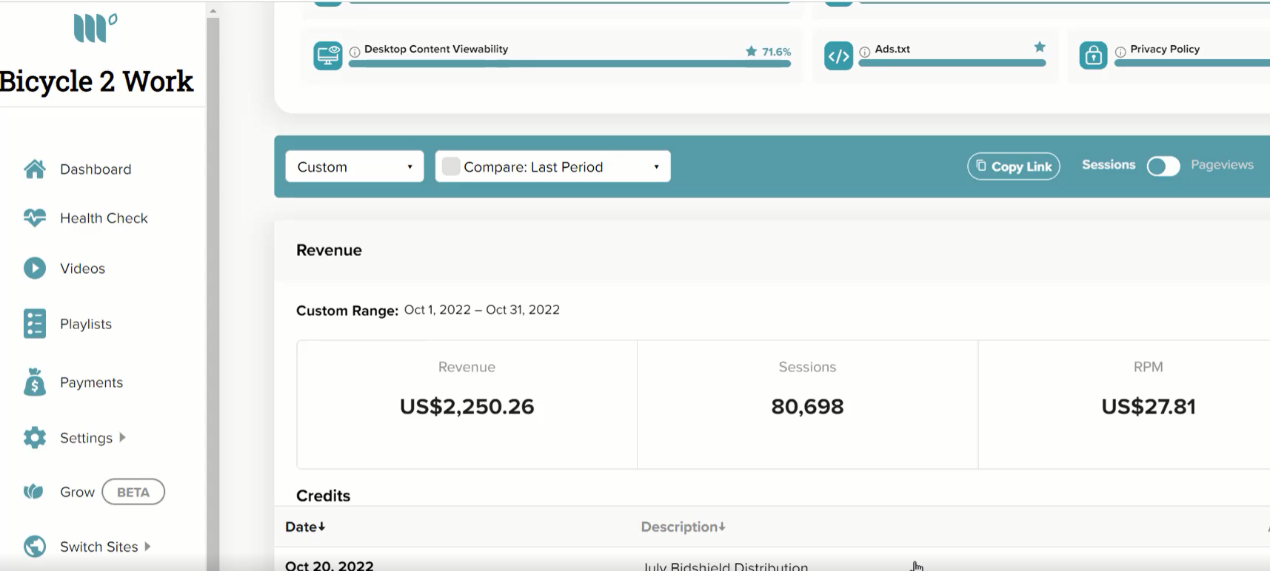Click the info icon beside Desktop Content Viewability
The image size is (1270, 571).
(x=355, y=52)
